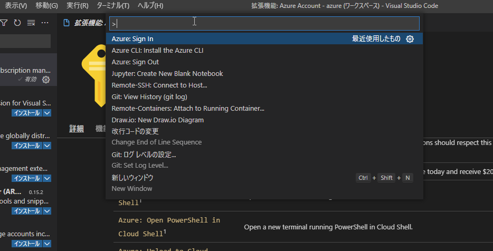
Task: Select the Azure: Sign Out command
Action: click(264, 62)
